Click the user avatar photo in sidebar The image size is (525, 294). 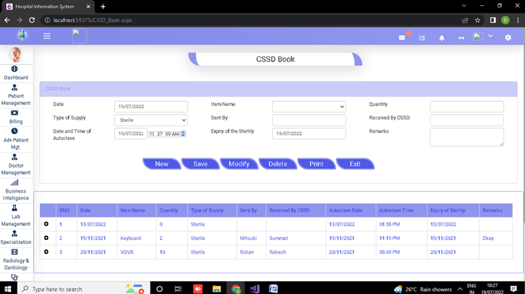[x=16, y=54]
